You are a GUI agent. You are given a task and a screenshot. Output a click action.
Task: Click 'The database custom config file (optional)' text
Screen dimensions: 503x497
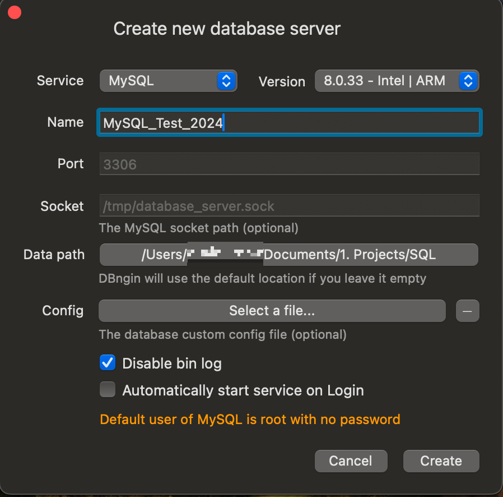[222, 334]
